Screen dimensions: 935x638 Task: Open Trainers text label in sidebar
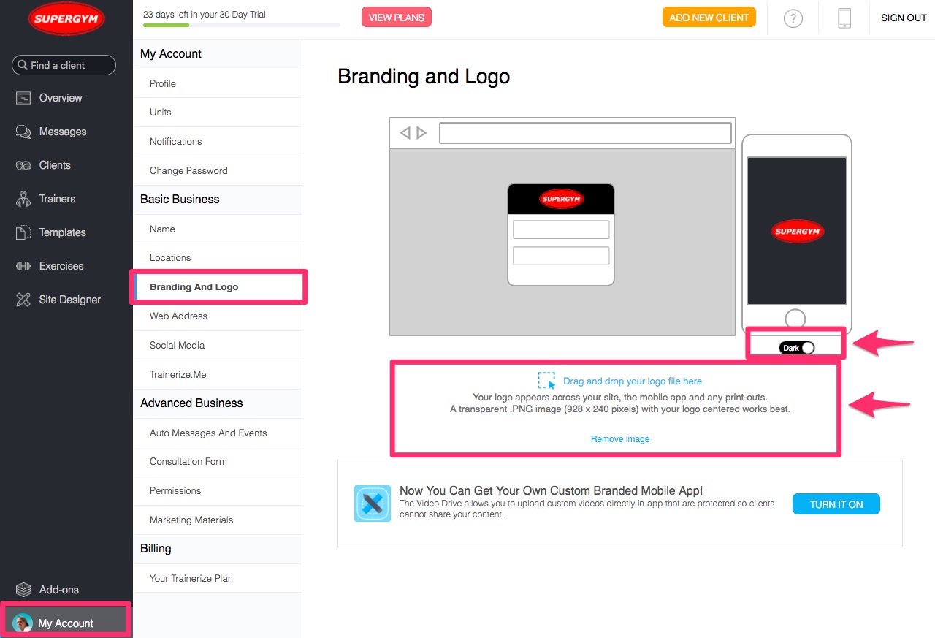pyautogui.click(x=57, y=199)
